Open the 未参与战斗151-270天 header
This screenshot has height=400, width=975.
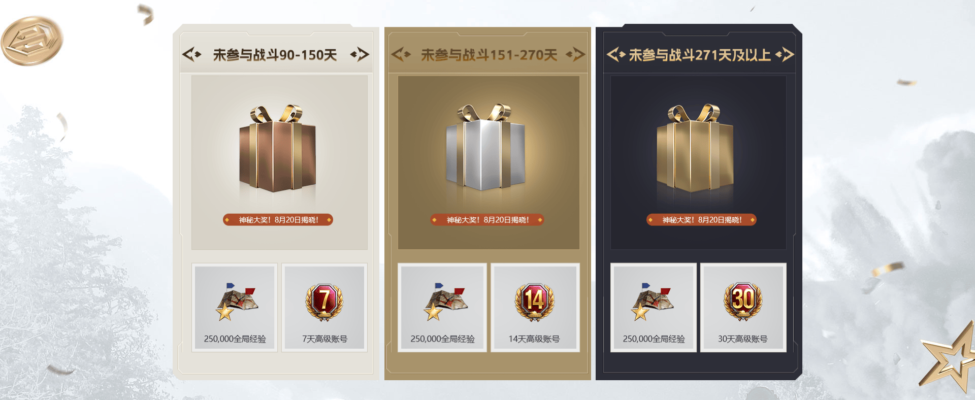point(489,55)
